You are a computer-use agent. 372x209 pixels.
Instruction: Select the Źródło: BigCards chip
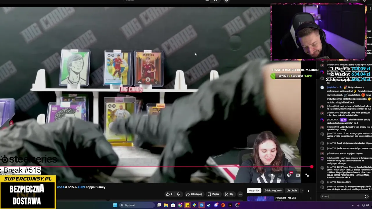273,190
